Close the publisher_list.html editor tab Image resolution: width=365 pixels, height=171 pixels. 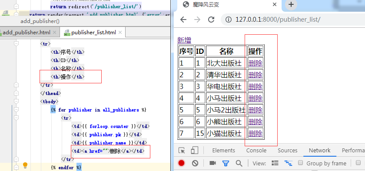120,33
